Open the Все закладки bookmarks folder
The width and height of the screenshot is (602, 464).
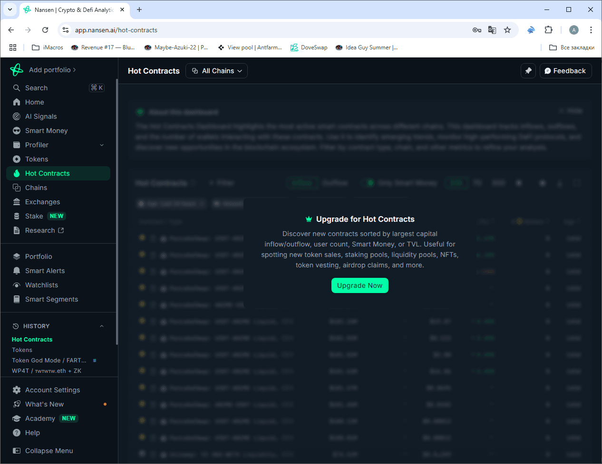click(x=572, y=47)
